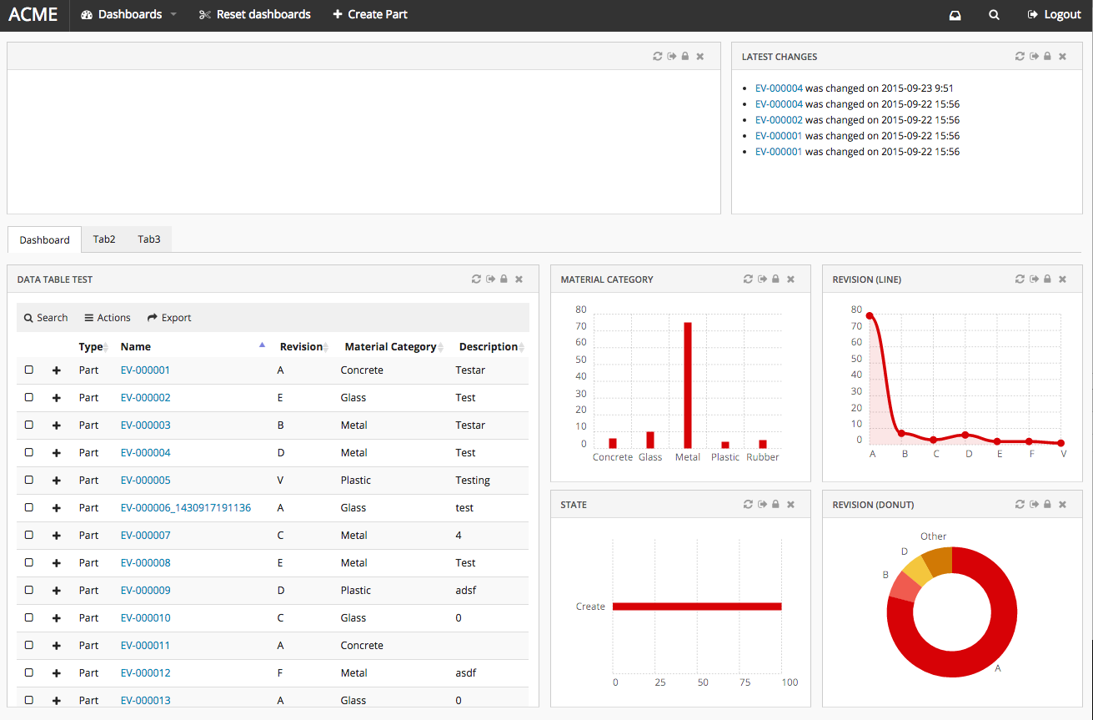Open EV-000004 link in Latest Changes

point(779,88)
